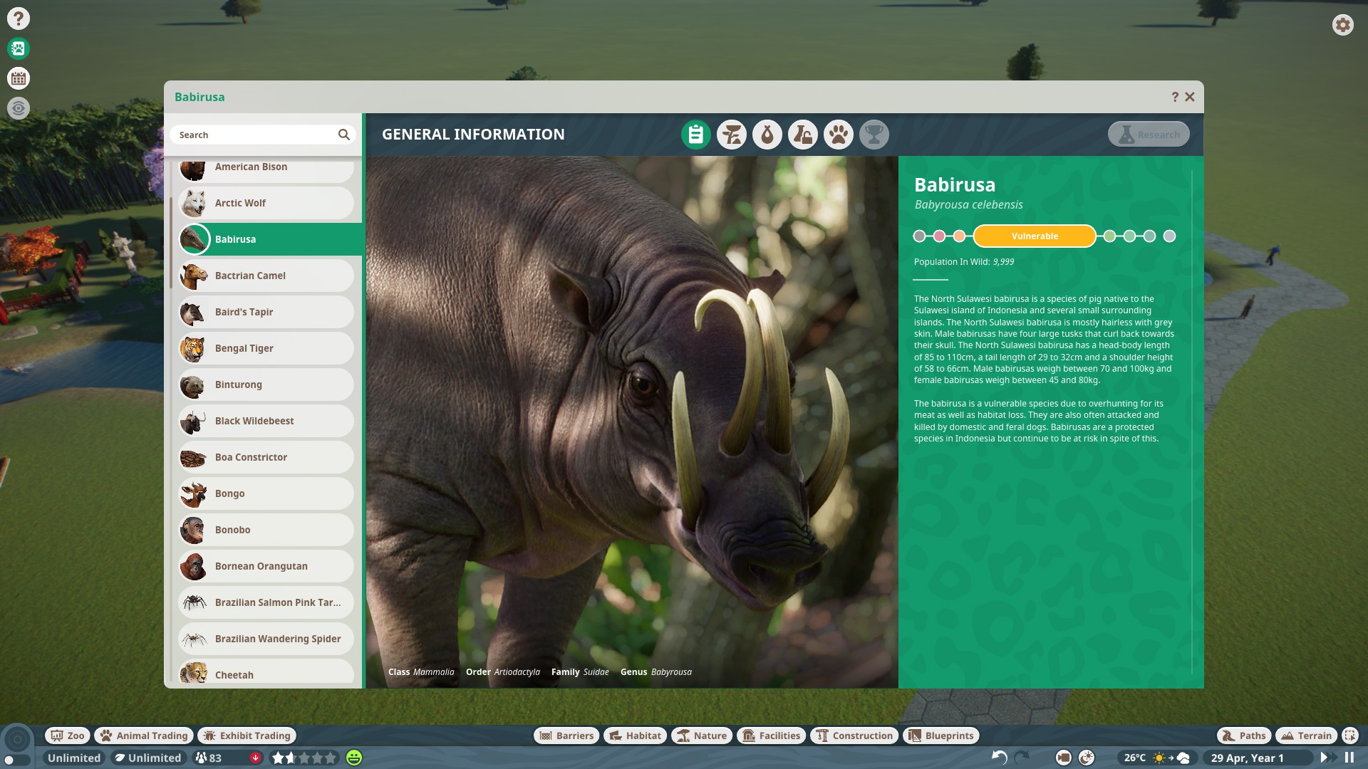Open the Zoo menu
The height and width of the screenshot is (769, 1368).
click(x=67, y=736)
